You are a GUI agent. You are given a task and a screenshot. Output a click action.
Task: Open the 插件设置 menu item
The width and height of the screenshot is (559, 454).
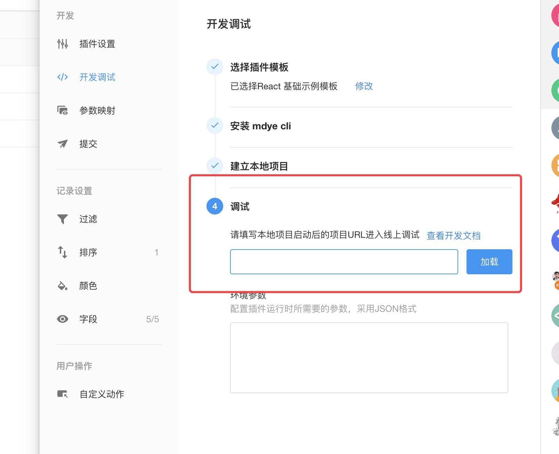coord(97,44)
